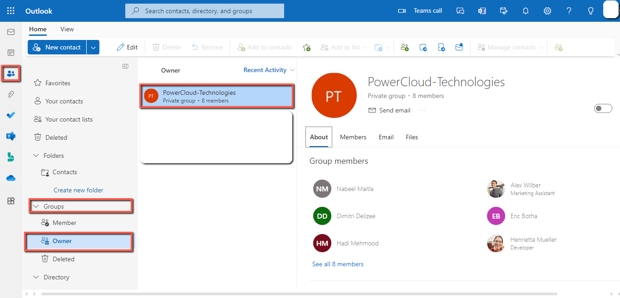Click Send email for the group

pyautogui.click(x=389, y=110)
